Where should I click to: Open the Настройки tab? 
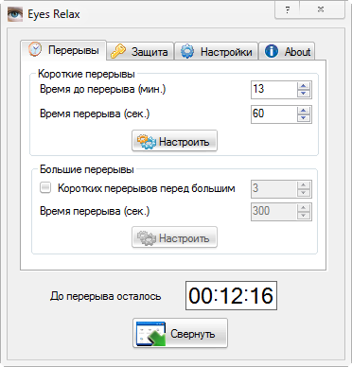[x=217, y=51]
